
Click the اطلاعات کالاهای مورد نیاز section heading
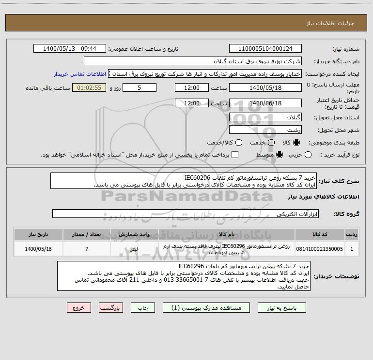pos(324,197)
